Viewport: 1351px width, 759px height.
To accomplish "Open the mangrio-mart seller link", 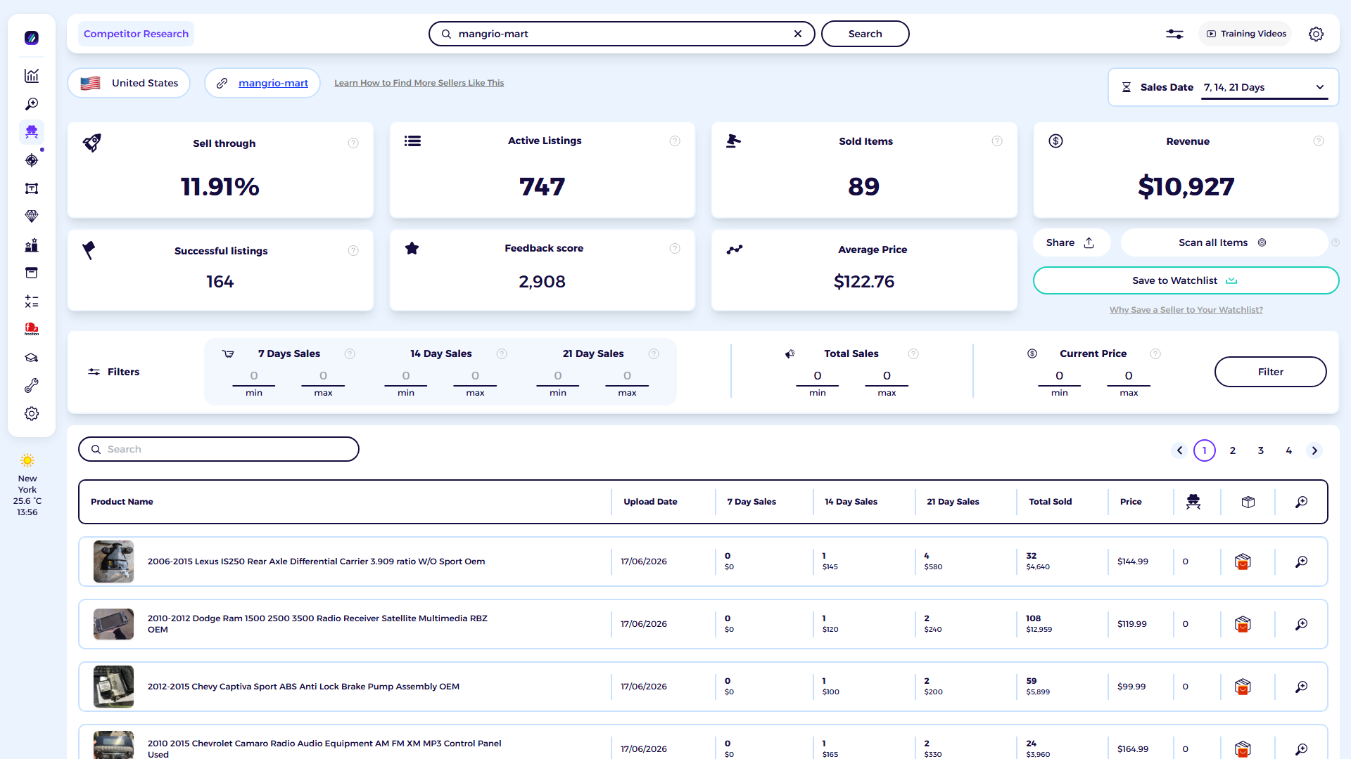I will tap(273, 83).
